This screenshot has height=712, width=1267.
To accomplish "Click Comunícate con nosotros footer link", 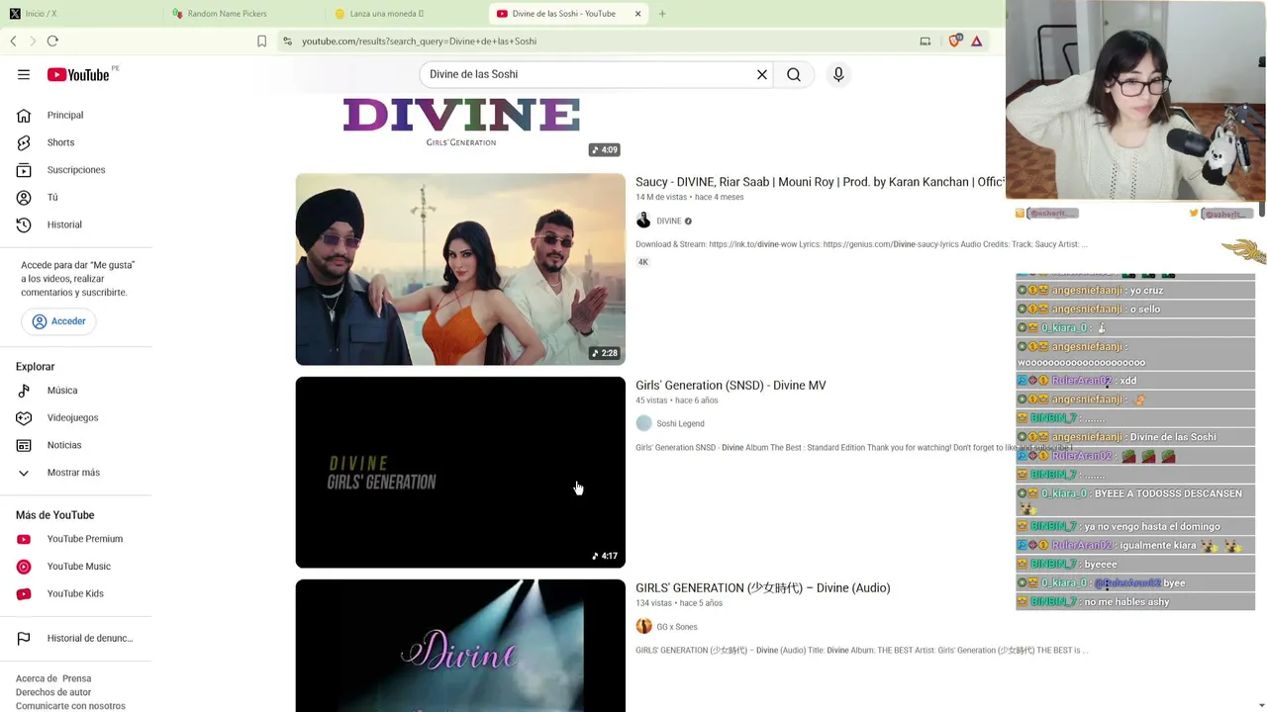I will coord(70,706).
